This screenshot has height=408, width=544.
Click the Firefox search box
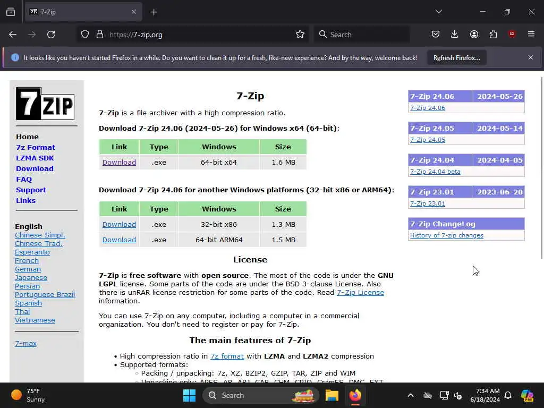pyautogui.click(x=362, y=35)
